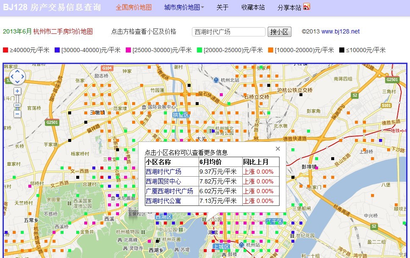
Task: Click the 杭州站 station icon
Action: [x=241, y=245]
